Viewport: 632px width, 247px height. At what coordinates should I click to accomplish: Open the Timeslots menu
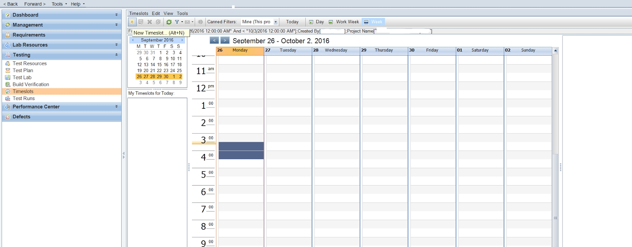click(x=139, y=13)
